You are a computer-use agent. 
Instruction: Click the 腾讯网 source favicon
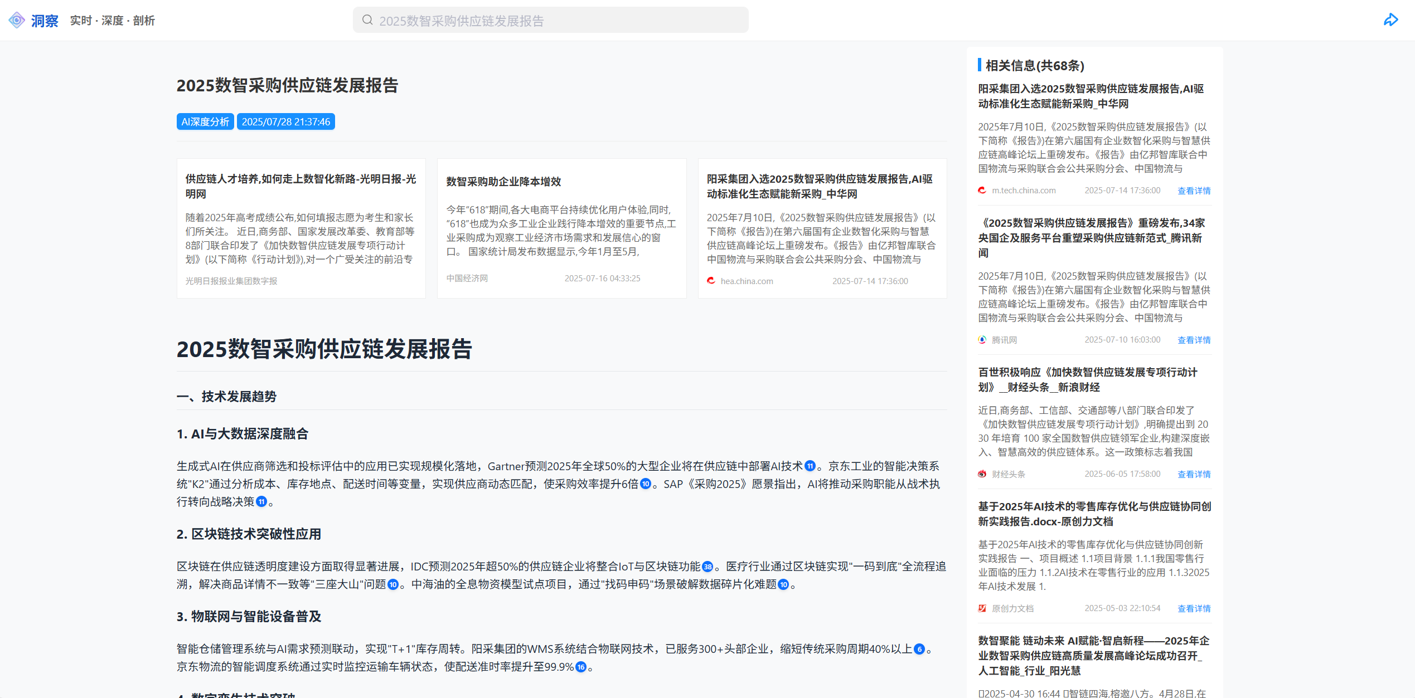point(982,340)
